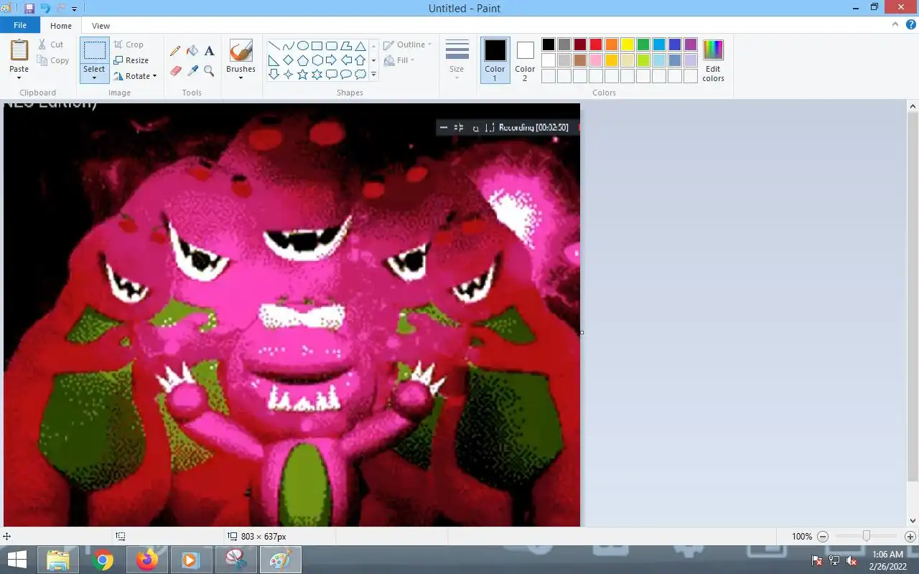Click the Crop button

tap(129, 44)
